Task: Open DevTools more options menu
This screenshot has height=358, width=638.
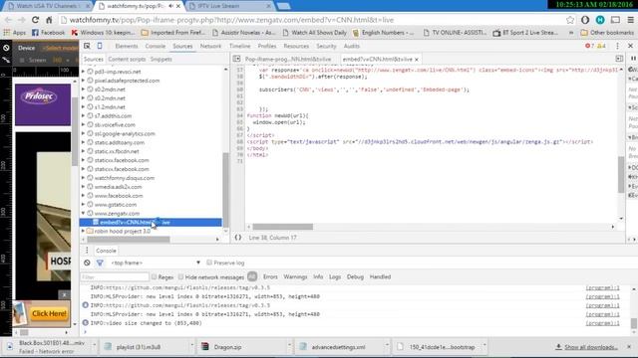Action: pyautogui.click(x=618, y=46)
